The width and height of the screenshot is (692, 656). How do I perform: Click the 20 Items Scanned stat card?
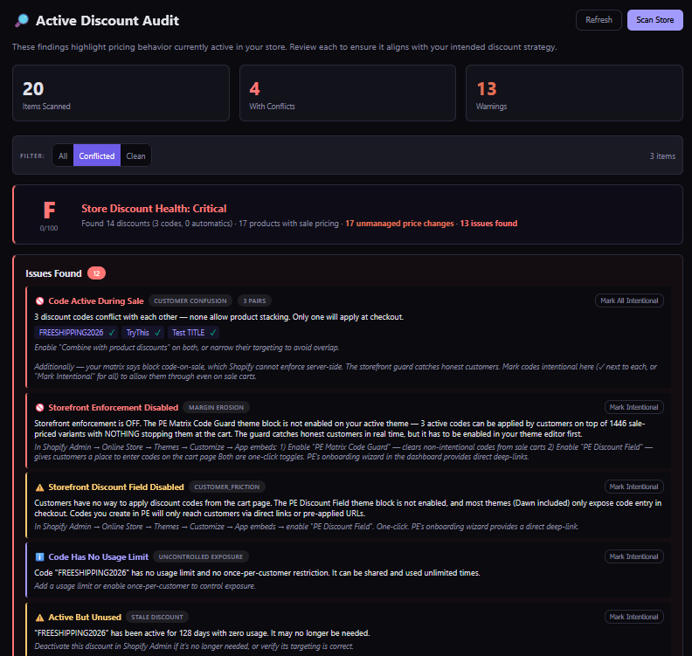(121, 93)
